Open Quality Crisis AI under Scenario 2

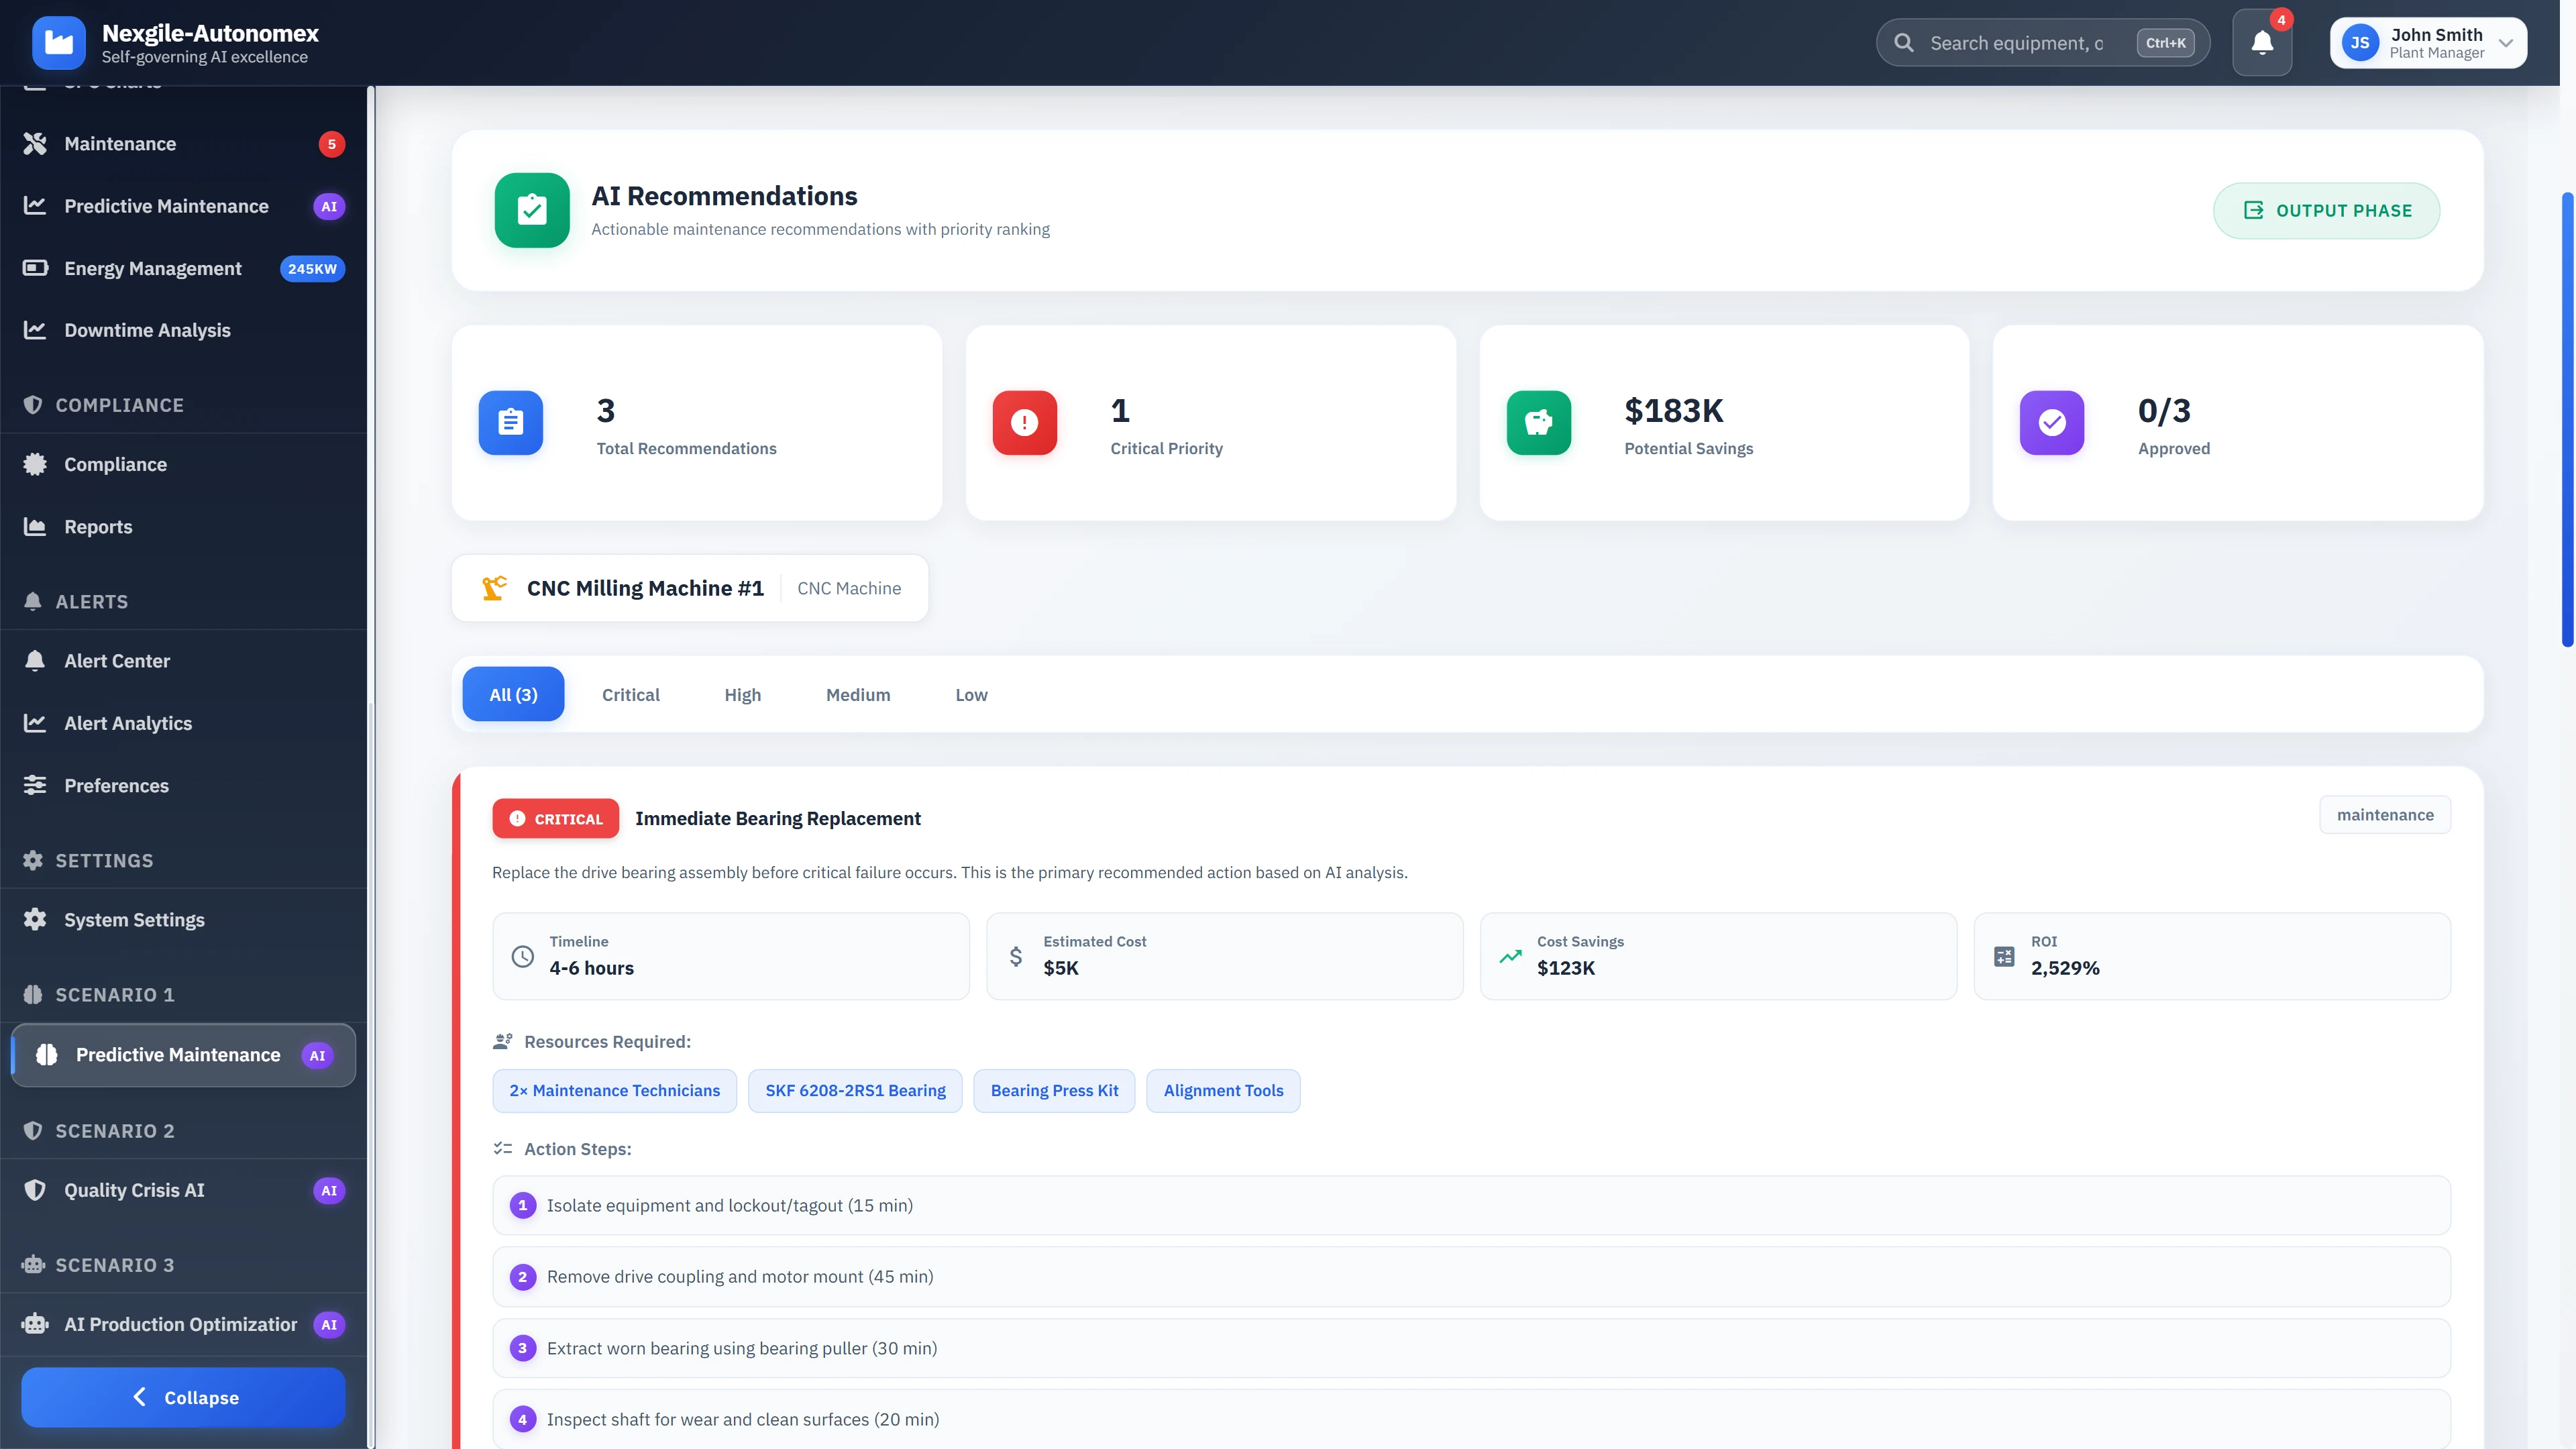tap(134, 1190)
